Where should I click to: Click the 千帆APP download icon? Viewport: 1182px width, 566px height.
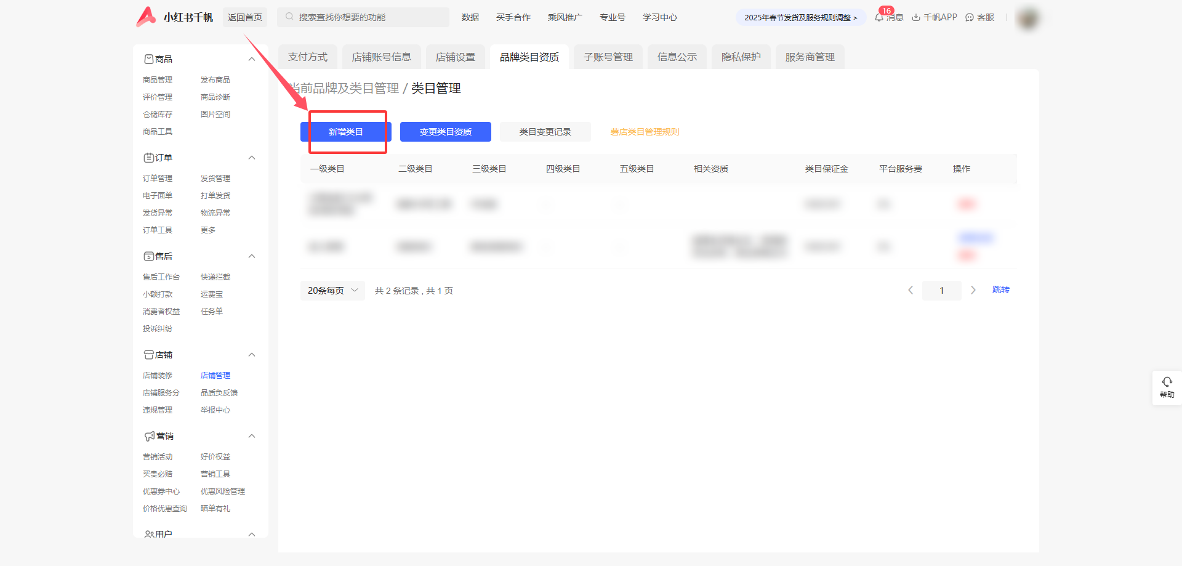click(x=916, y=17)
